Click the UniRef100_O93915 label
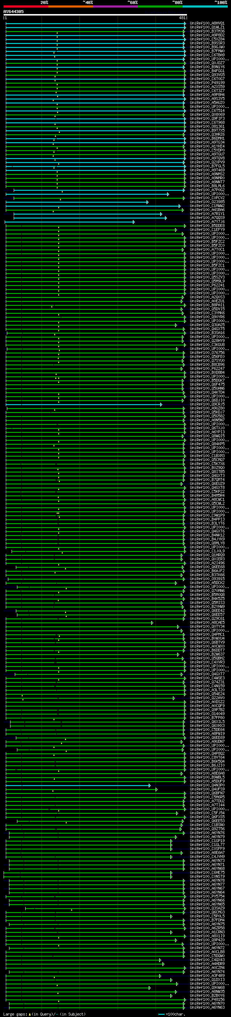231x1017 pixels. click(x=207, y=579)
